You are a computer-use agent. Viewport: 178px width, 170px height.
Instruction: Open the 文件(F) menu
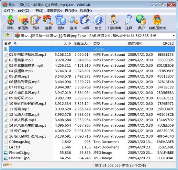click(x=9, y=11)
